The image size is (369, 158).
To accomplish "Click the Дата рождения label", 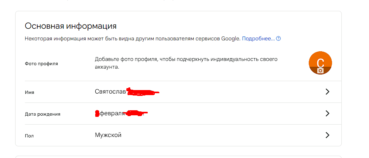I will 43,114.
